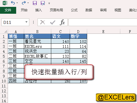Expand the Name Box dropdown
The height and width of the screenshot is (103, 137).
pos(26,22)
